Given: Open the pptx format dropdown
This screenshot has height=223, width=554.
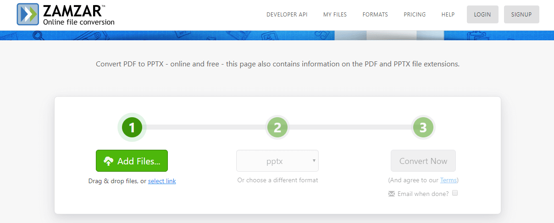Looking at the screenshot, I should (277, 161).
